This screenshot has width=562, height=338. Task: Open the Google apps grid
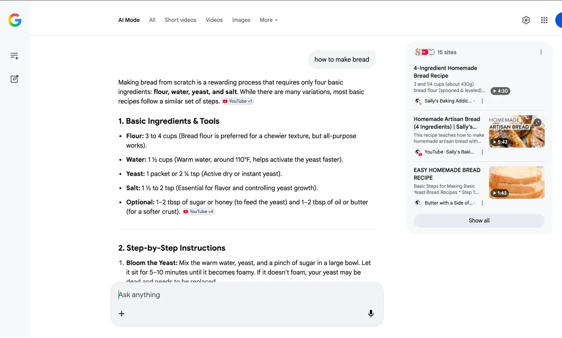[544, 20]
